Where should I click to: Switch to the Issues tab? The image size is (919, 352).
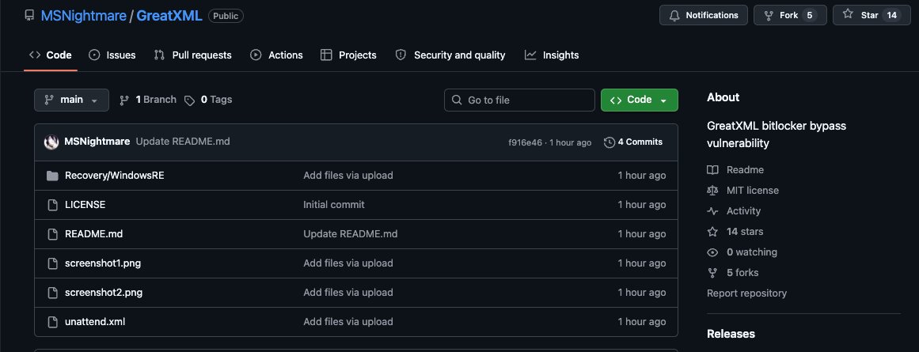point(112,55)
